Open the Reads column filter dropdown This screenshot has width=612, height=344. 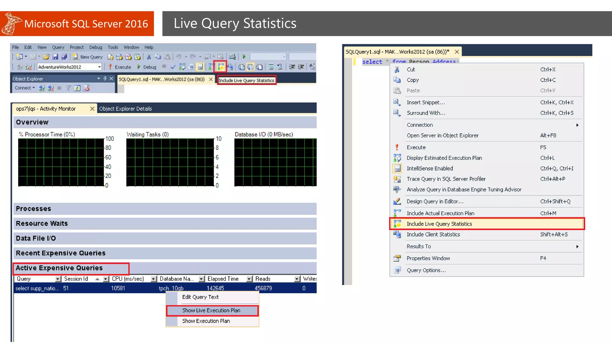pos(297,279)
